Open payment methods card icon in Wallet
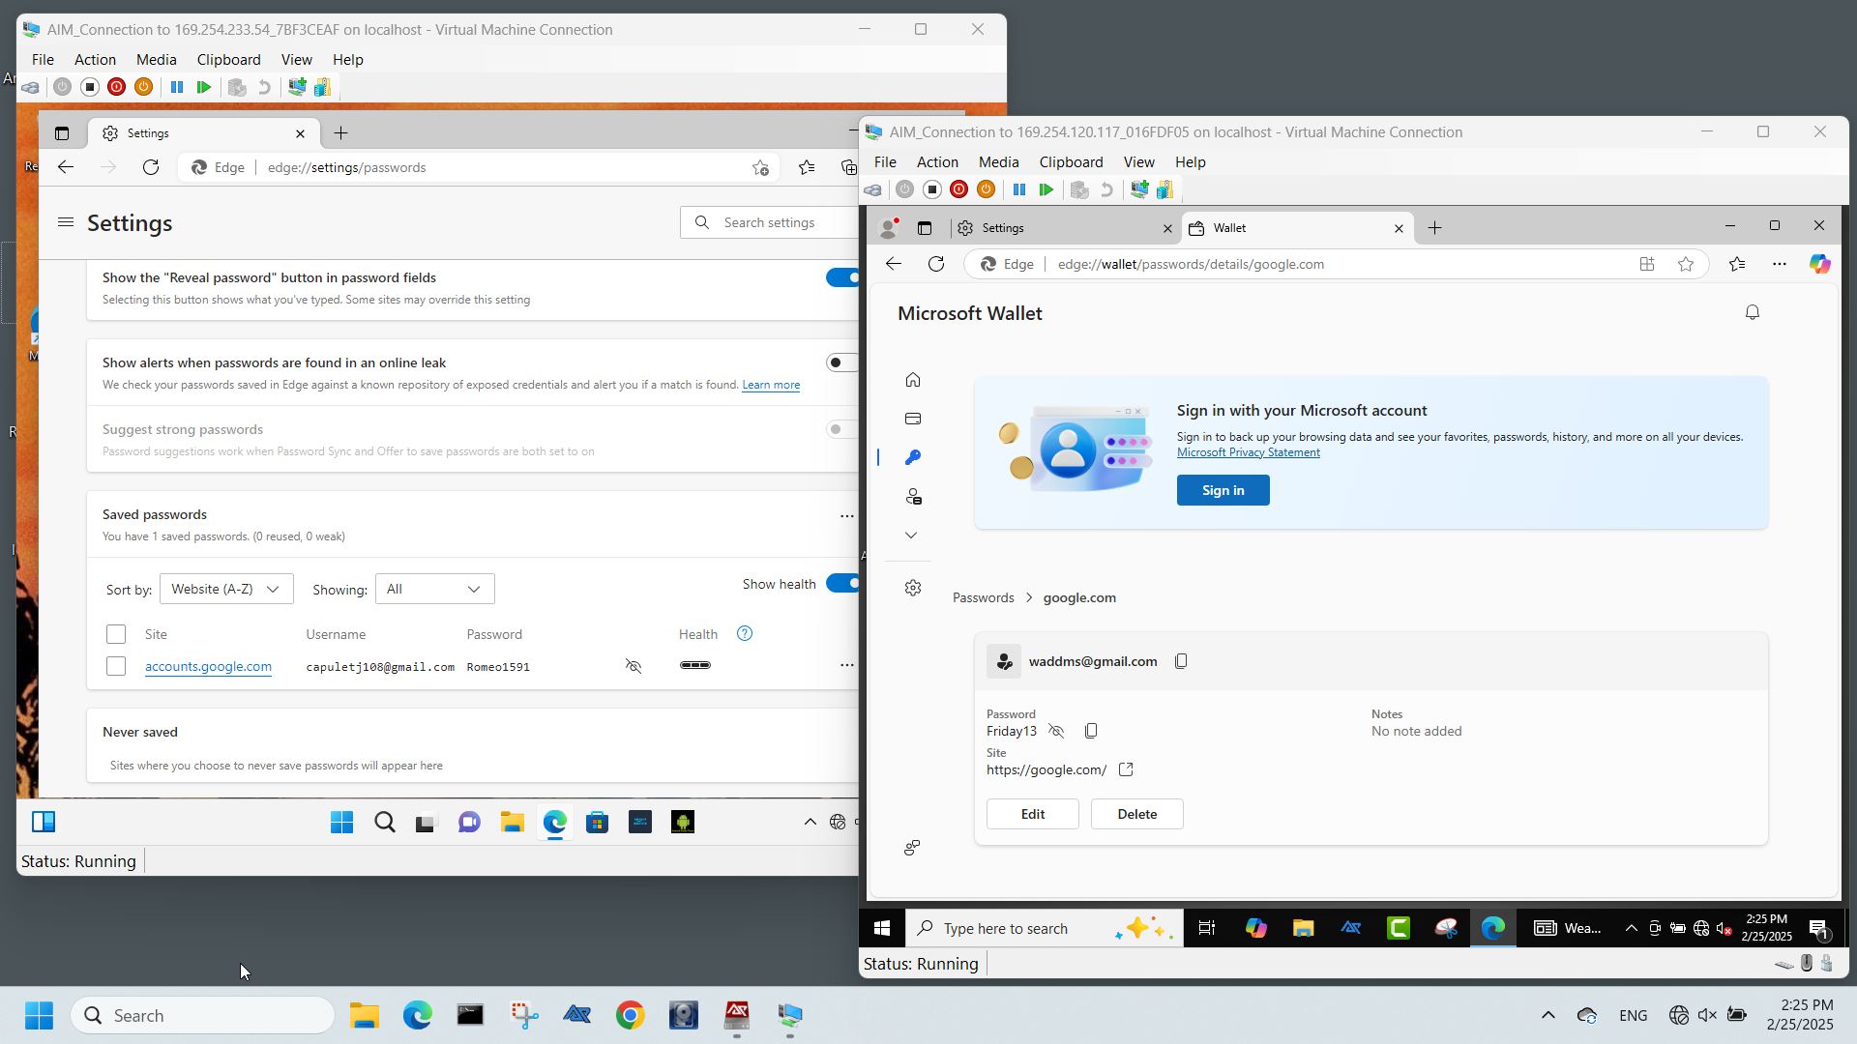This screenshot has height=1044, width=1857. pos(912,419)
